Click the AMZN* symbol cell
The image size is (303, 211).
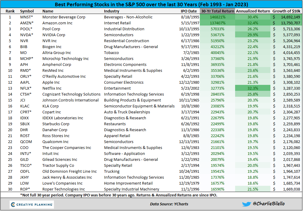27,23
